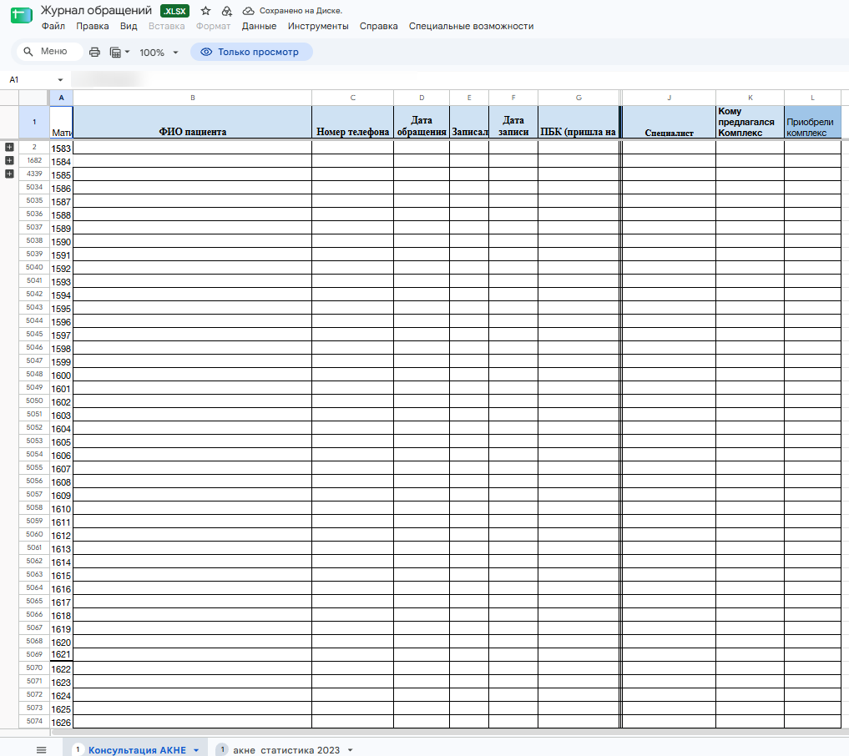
Task: Click the move-to-folder icon beside the star
Action: pyautogui.click(x=227, y=11)
